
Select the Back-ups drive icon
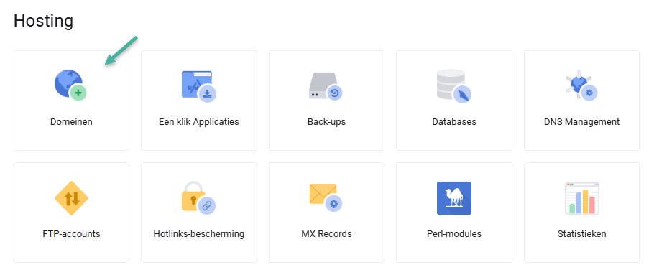tap(326, 87)
